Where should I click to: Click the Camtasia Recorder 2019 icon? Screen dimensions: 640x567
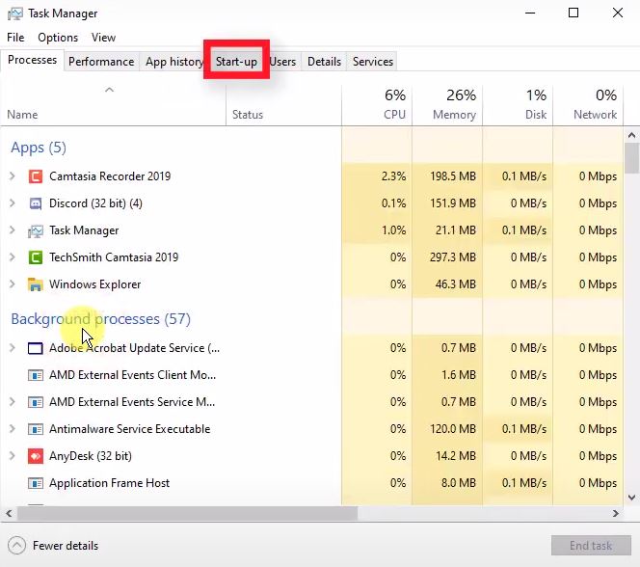36,176
